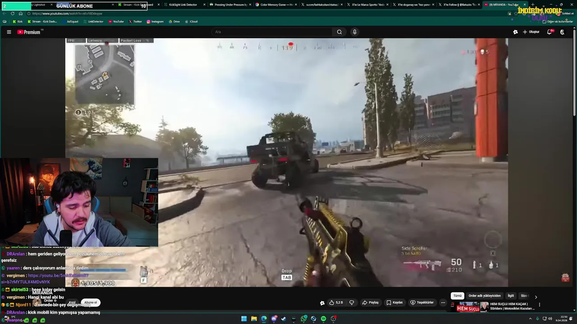
Task: Dislike the video with thumbs-down
Action: tap(352, 302)
